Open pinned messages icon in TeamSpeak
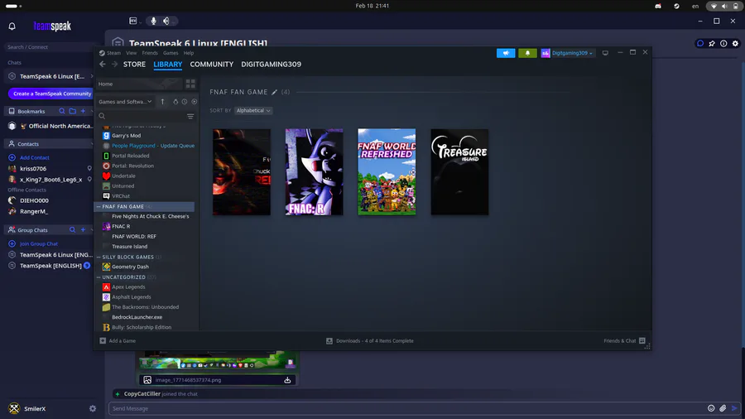Image resolution: width=745 pixels, height=419 pixels. click(x=712, y=43)
